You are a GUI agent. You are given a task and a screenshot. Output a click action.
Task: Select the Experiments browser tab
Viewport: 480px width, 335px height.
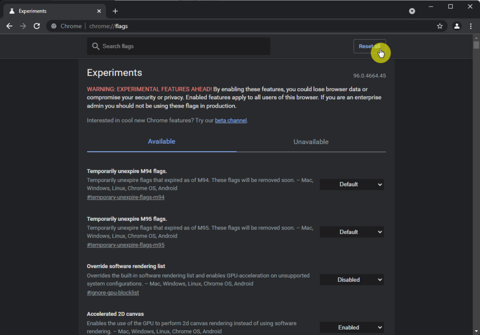[54, 11]
